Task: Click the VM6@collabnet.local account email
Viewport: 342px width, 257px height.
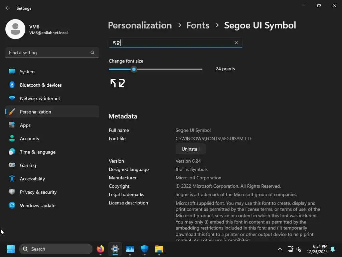Action: tap(48, 33)
